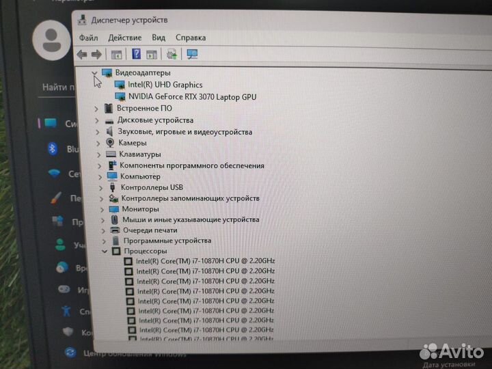The width and height of the screenshot is (492, 369).
Task: Expand the Камеры category
Action: pos(98,143)
